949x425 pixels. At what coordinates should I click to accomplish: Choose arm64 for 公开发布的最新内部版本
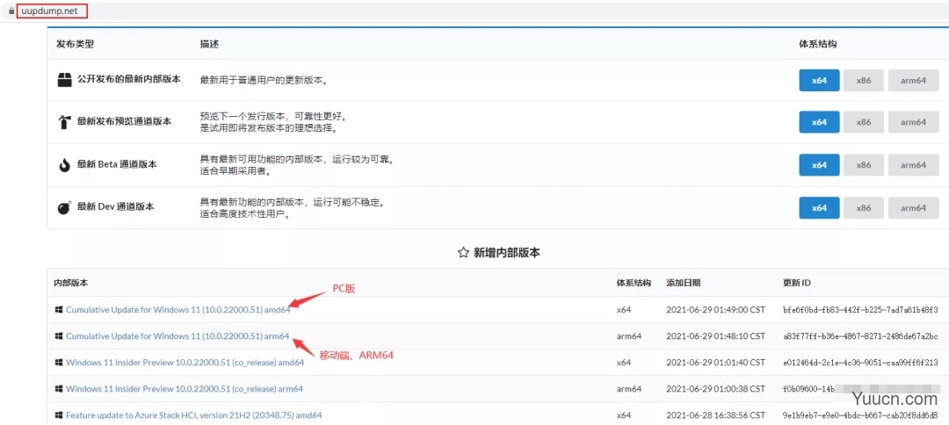click(913, 81)
